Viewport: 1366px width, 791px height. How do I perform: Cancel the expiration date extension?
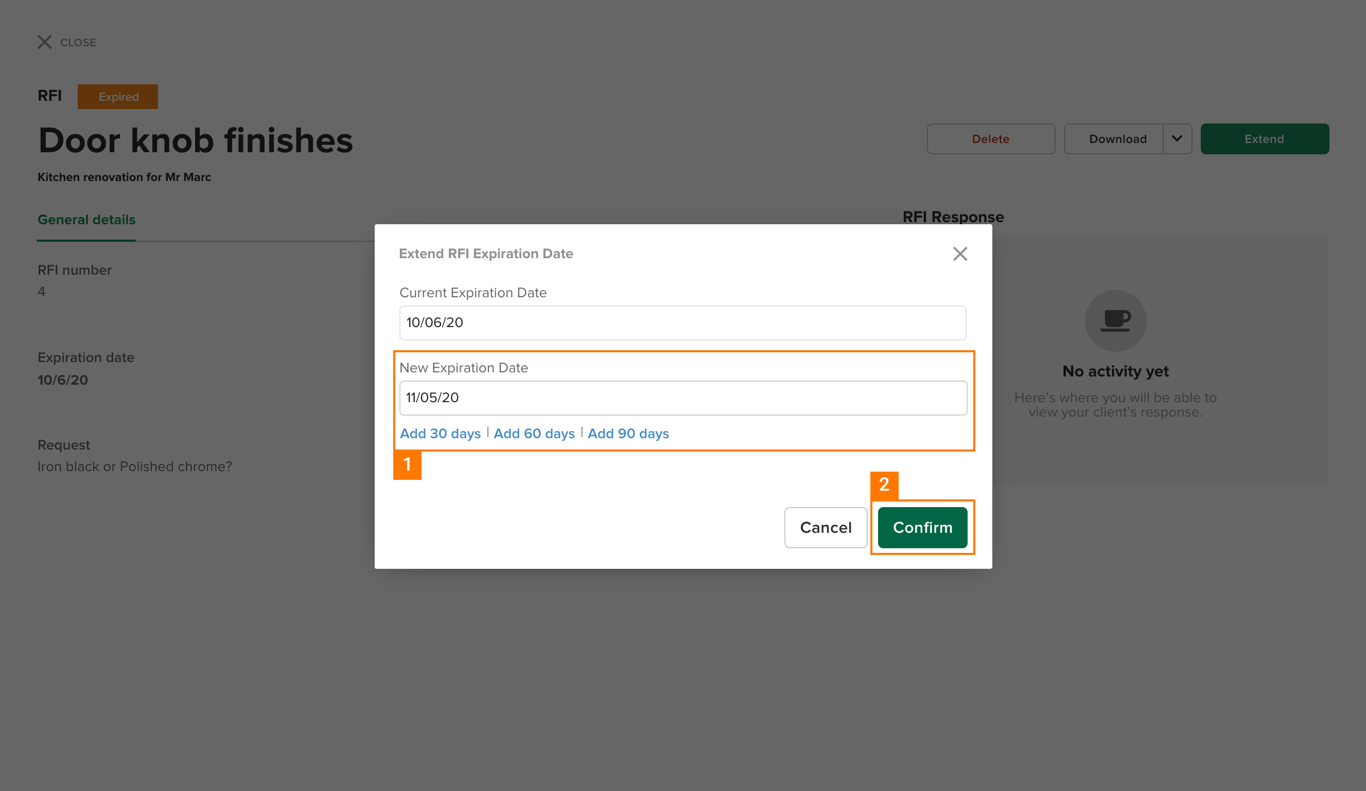[x=826, y=527]
